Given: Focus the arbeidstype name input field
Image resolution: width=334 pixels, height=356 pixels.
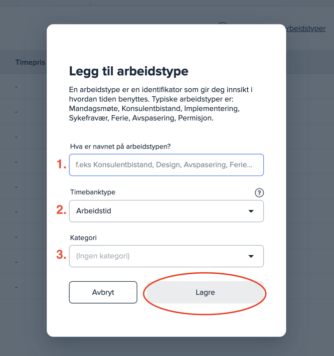Looking at the screenshot, I should coord(166,165).
